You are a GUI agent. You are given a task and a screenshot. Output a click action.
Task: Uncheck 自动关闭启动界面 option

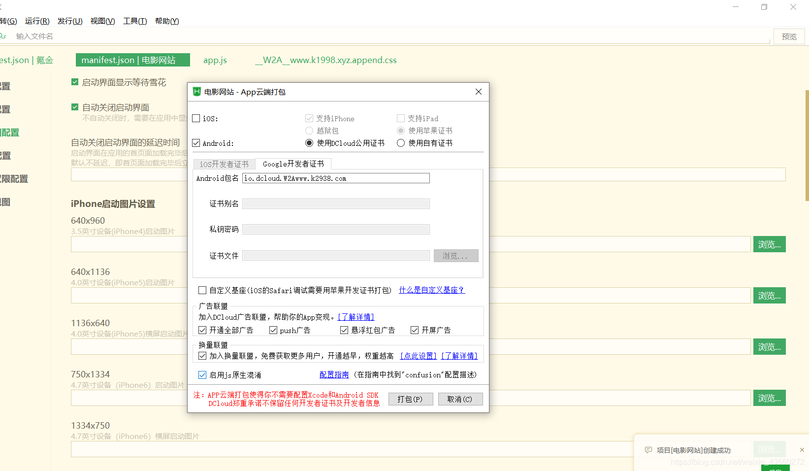[75, 107]
